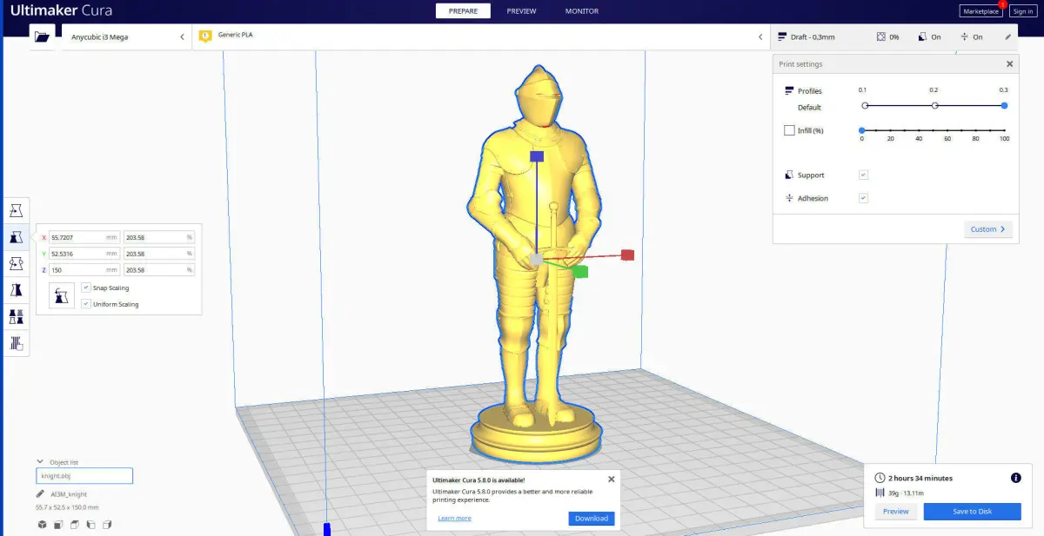This screenshot has height=536, width=1044.
Task: Switch to left side view cube icon
Action: (90, 525)
